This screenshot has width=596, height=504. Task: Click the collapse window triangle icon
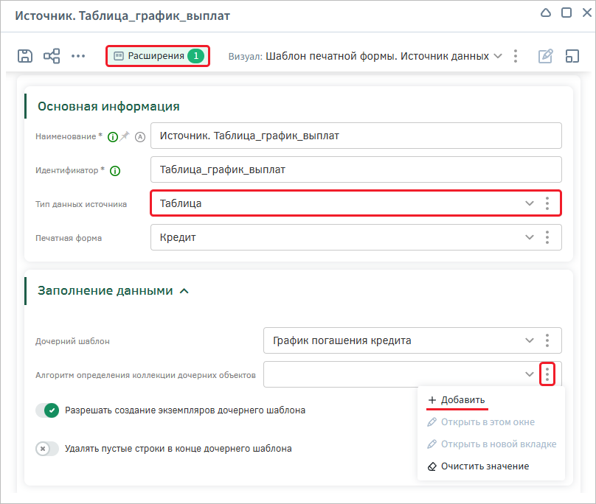point(546,13)
